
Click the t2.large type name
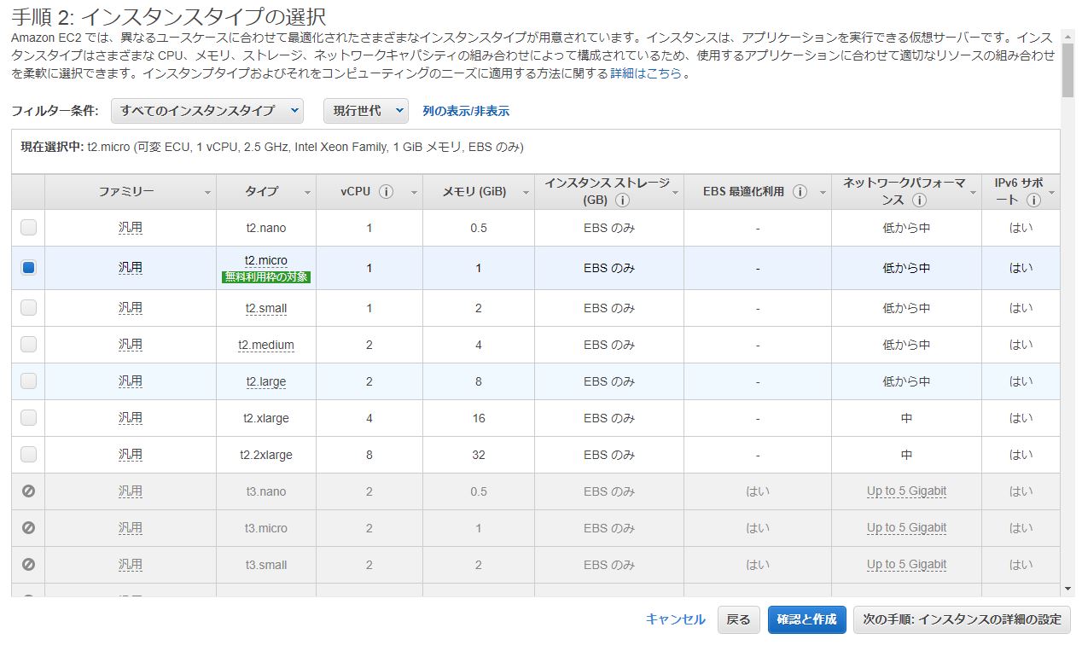point(266,381)
